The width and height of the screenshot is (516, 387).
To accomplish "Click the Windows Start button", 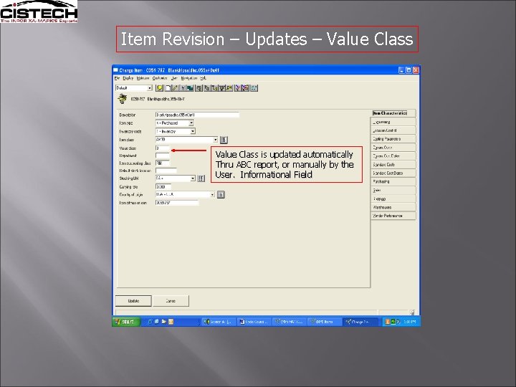I will pos(126,322).
